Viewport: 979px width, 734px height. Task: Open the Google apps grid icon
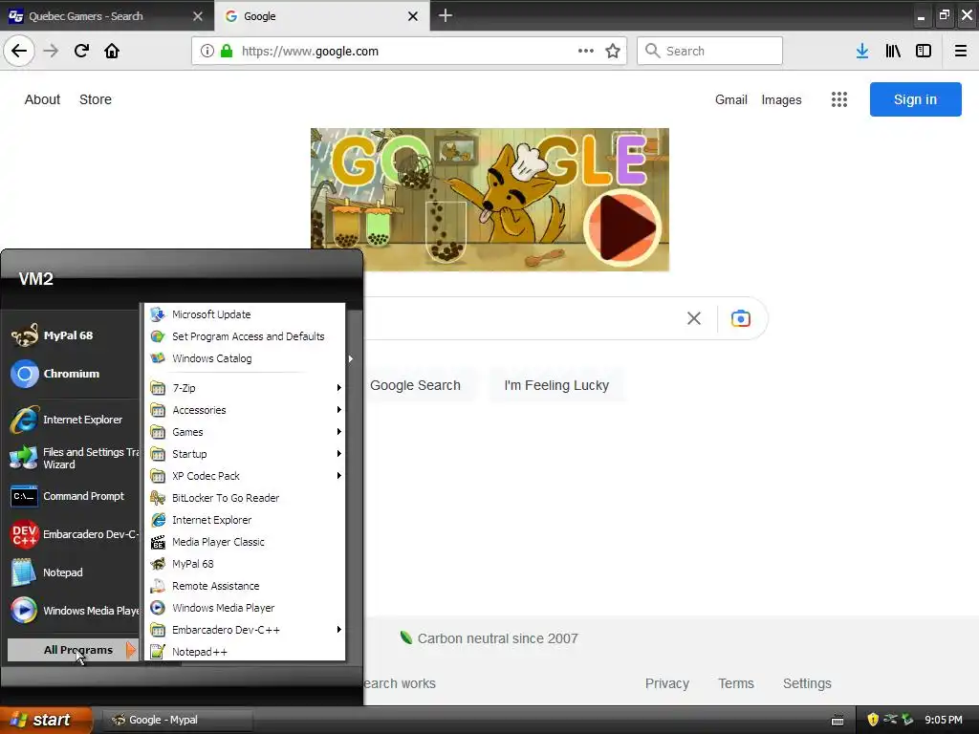click(x=839, y=99)
